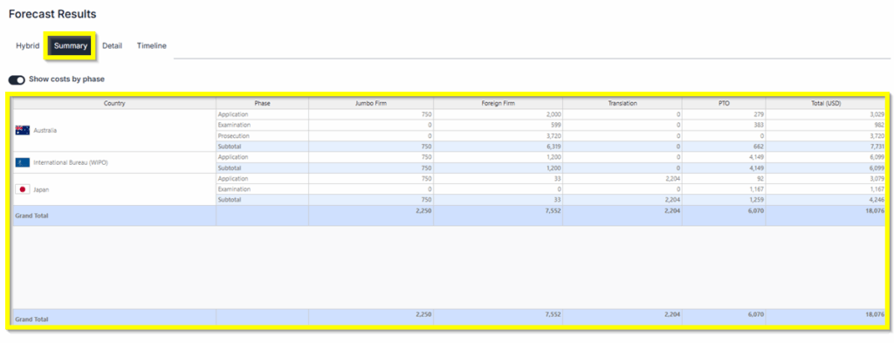Open the Detail tab
This screenshot has height=343, width=894.
point(113,45)
